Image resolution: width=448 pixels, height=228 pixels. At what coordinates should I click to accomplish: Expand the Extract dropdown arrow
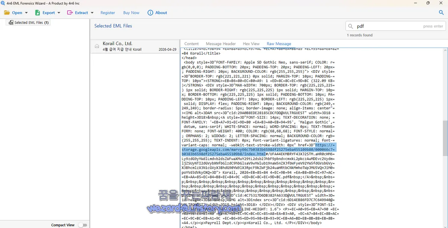[x=92, y=13]
